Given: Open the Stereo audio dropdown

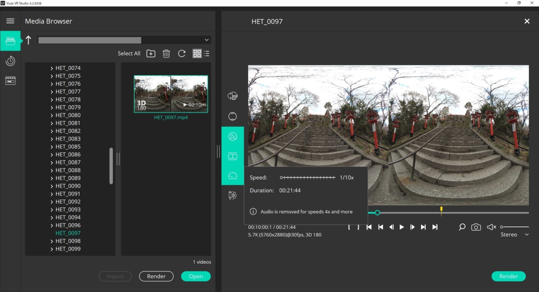Looking at the screenshot, I should click(x=515, y=235).
